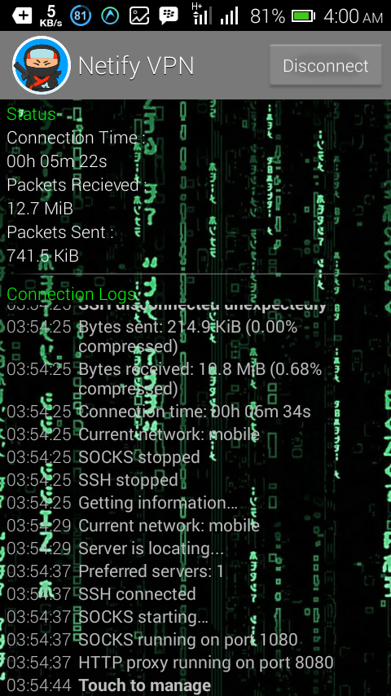Tap the plus icon in status bar
Screen dimensions: 391x696
[x=22, y=16]
